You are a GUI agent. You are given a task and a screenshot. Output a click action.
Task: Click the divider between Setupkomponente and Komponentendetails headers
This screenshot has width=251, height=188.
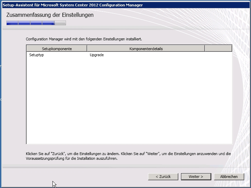(87, 49)
